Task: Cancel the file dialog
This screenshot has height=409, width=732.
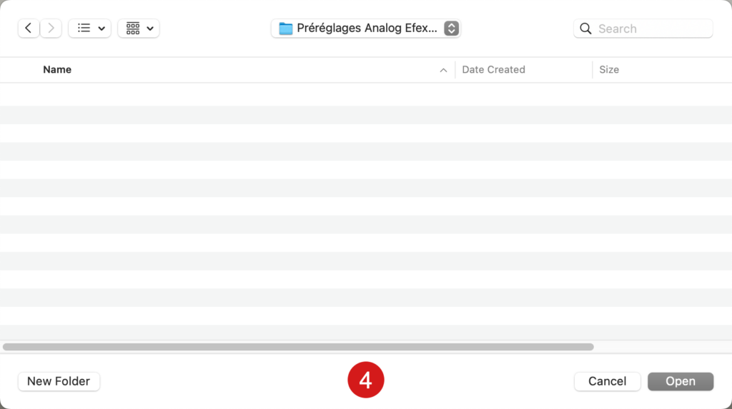Action: click(x=608, y=381)
